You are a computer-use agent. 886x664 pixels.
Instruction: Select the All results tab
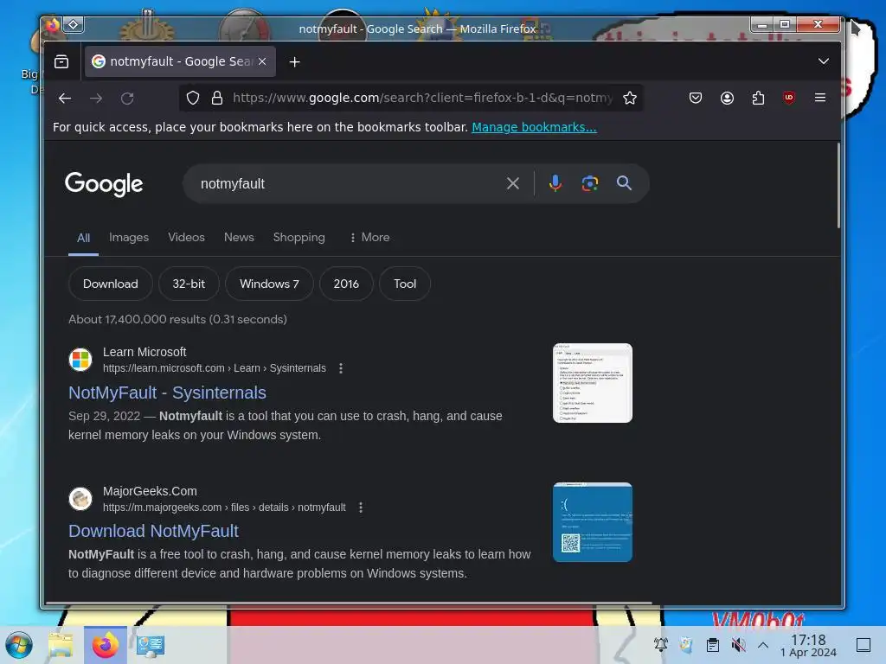pyautogui.click(x=84, y=238)
